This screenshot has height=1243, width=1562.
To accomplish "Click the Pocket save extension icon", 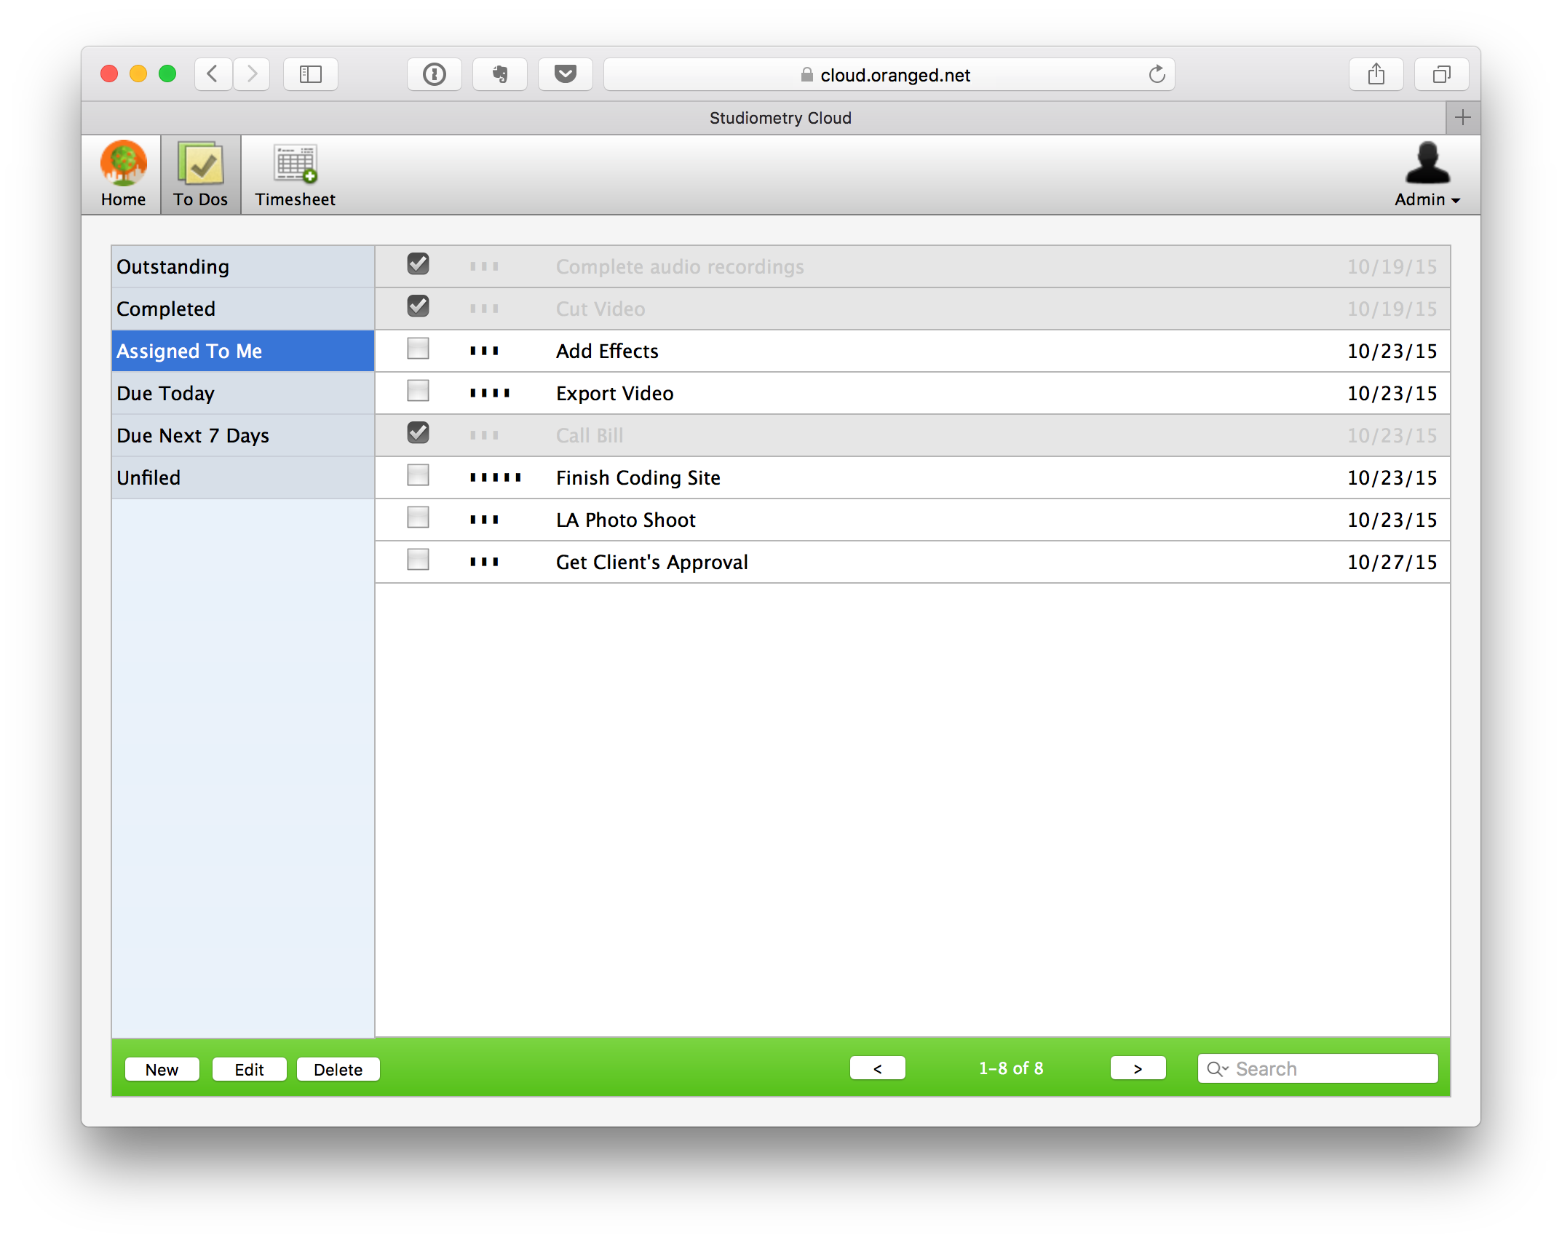I will [x=566, y=74].
